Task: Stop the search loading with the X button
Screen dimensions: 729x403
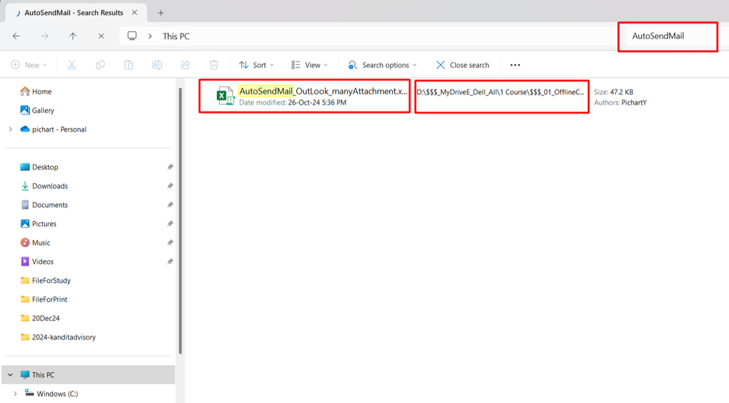Action: click(x=101, y=36)
